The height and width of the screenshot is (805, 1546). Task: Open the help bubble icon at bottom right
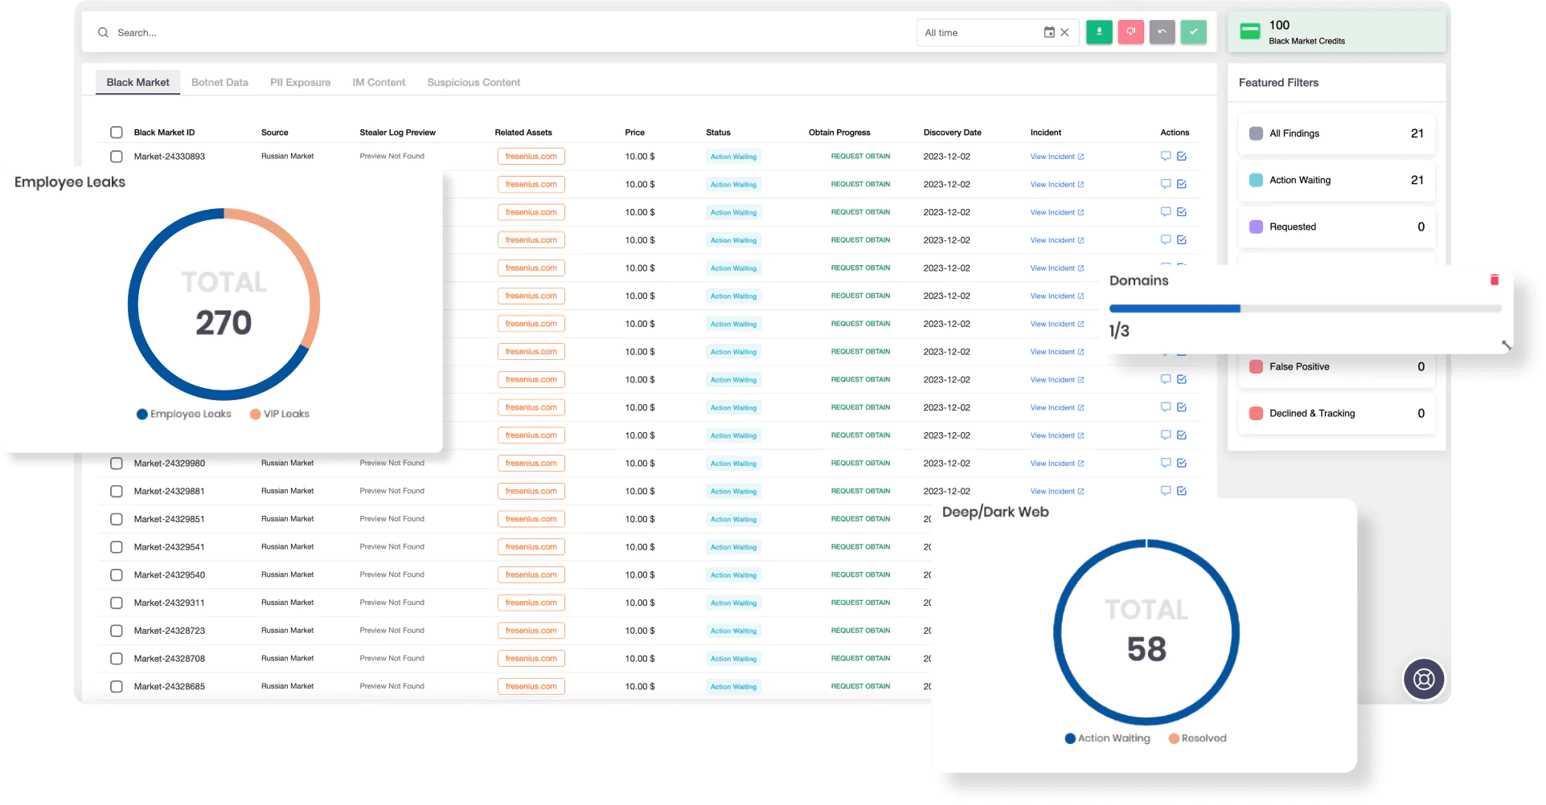[x=1423, y=679]
